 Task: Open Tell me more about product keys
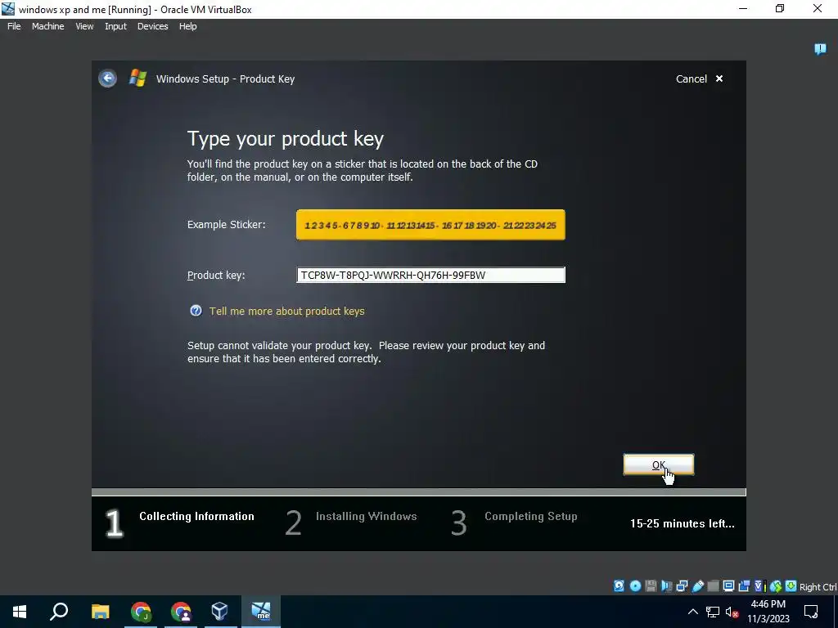[x=287, y=311]
